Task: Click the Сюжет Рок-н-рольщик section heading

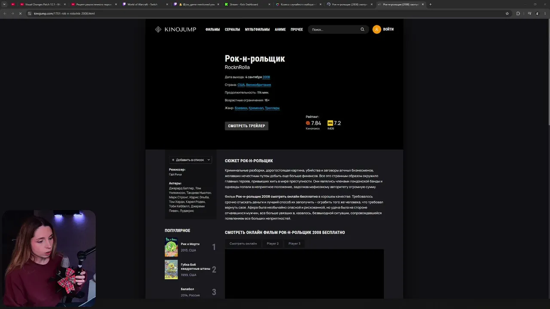Action: coord(249,161)
